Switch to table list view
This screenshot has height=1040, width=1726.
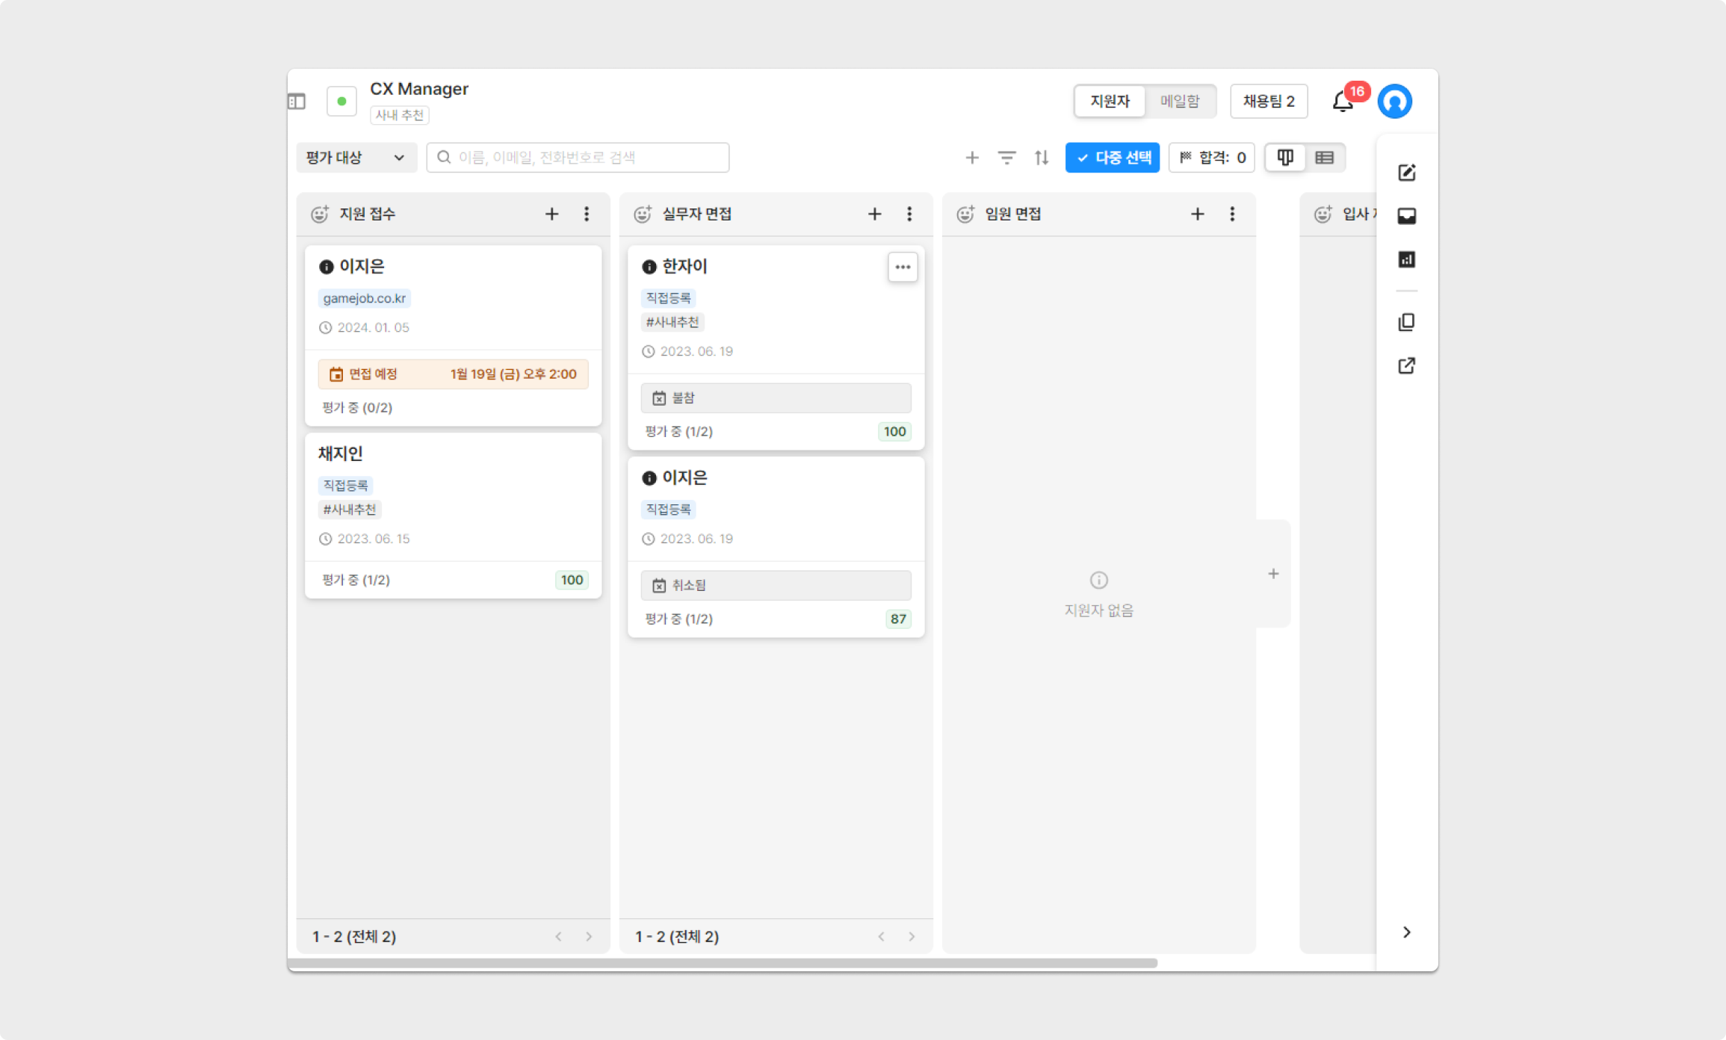point(1324,158)
